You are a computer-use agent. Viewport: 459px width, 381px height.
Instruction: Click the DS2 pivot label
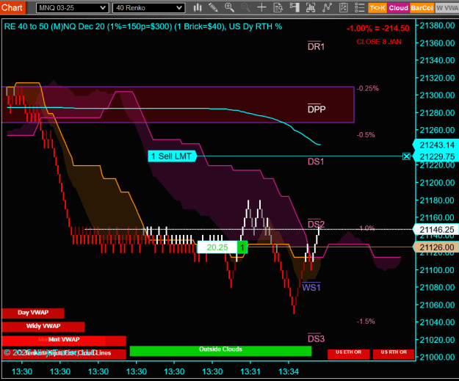(316, 224)
